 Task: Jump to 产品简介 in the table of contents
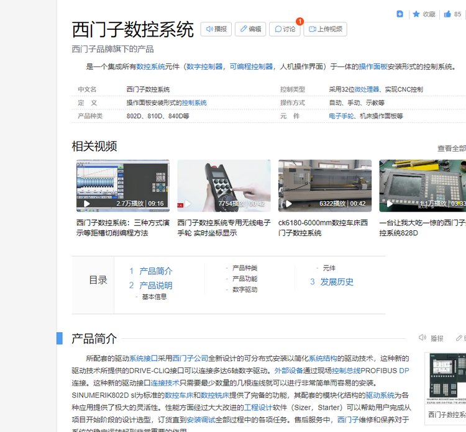[155, 271]
